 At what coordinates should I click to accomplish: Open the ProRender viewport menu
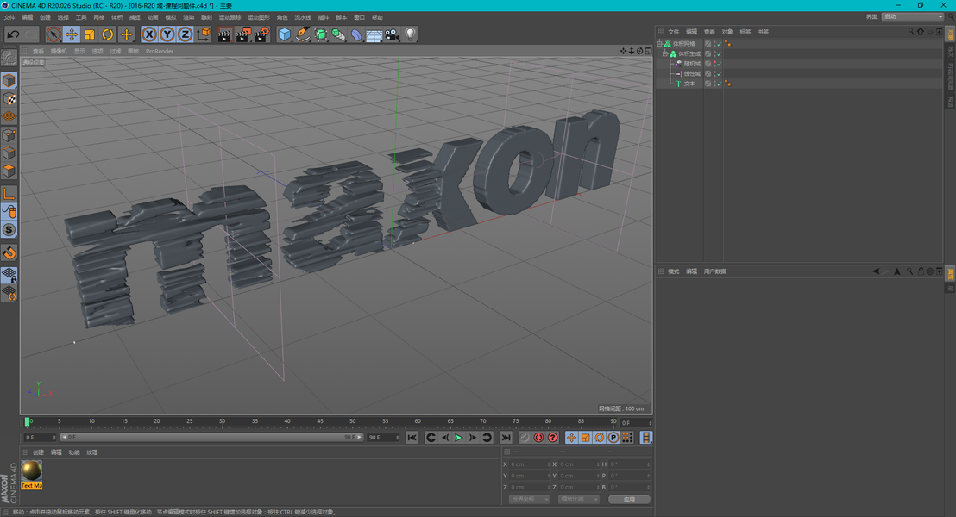click(x=159, y=51)
